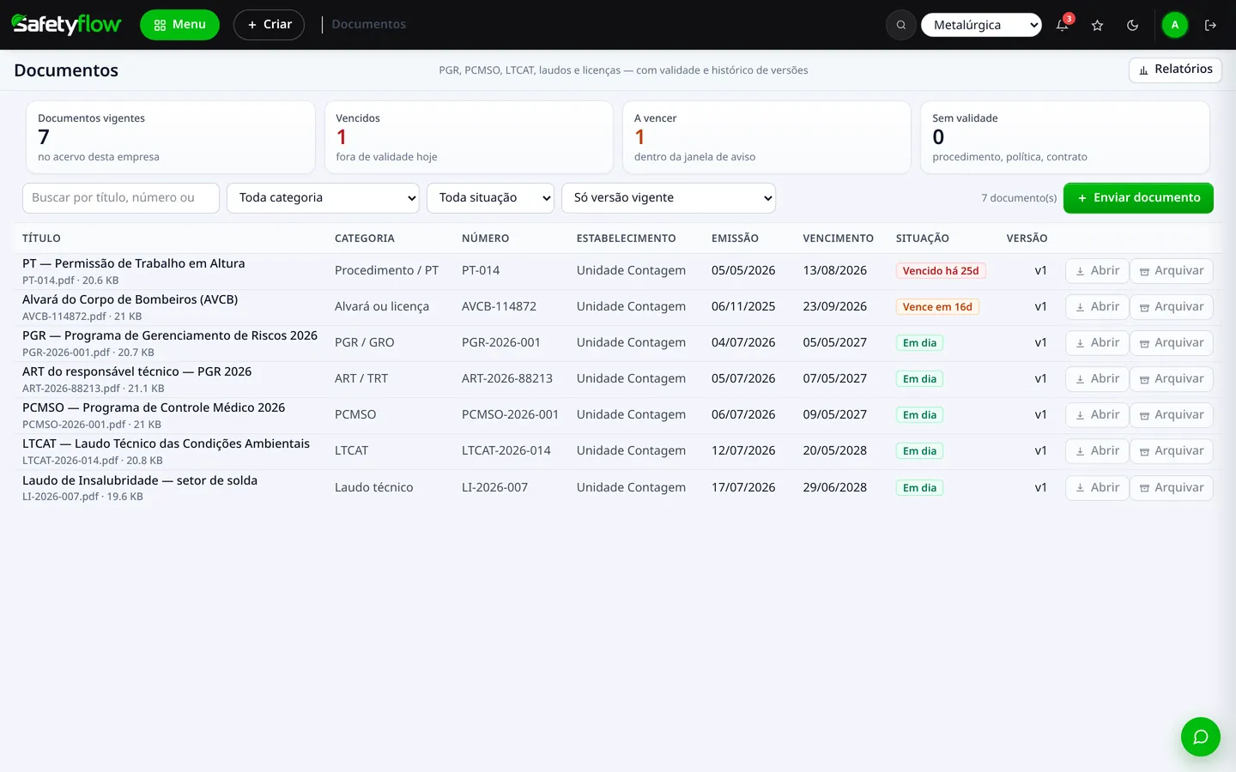Click the Versão column header
Screen dimensions: 1236x772
pos(1027,238)
